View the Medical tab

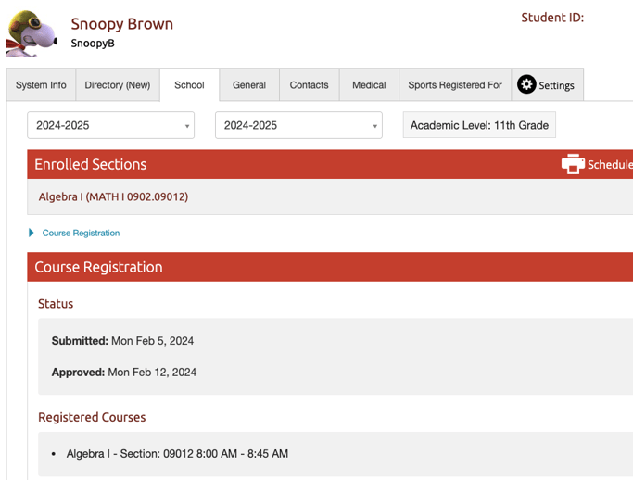369,85
